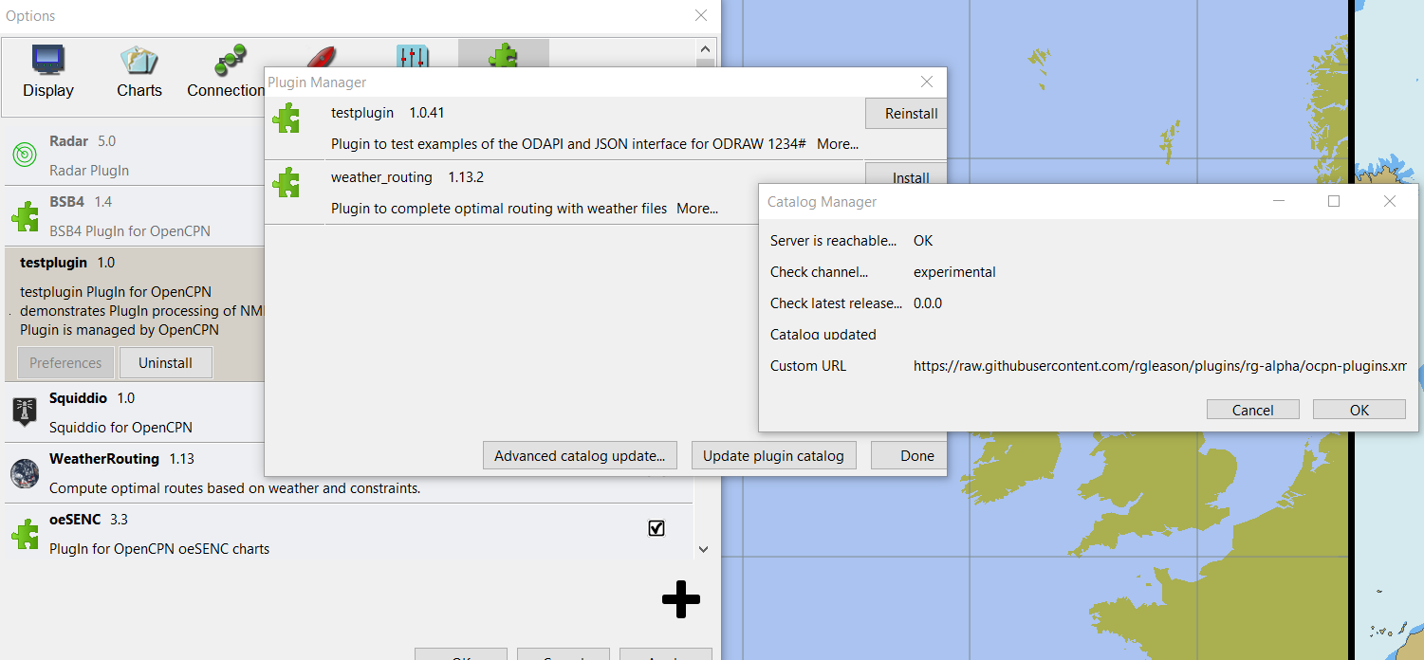Open More link for testplugin description
1424x660 pixels.
(838, 144)
